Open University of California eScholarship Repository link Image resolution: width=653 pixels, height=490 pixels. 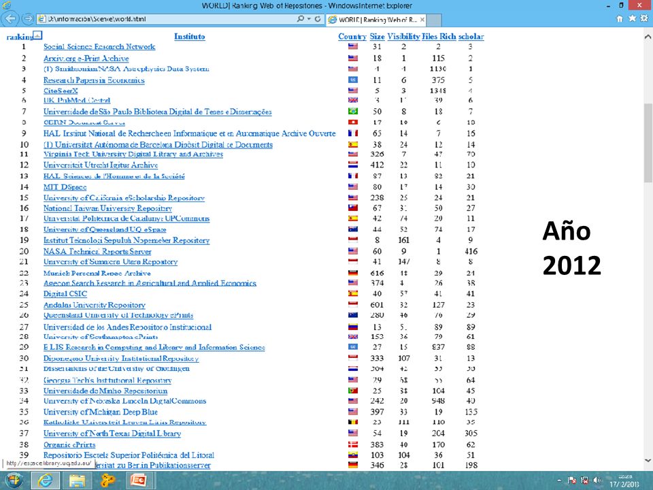point(124,198)
